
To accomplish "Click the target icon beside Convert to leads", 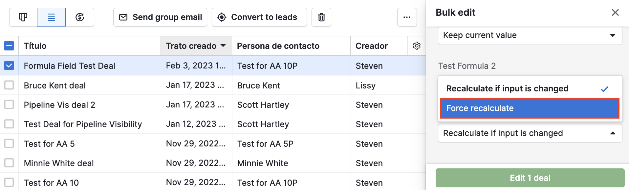I will click(222, 17).
